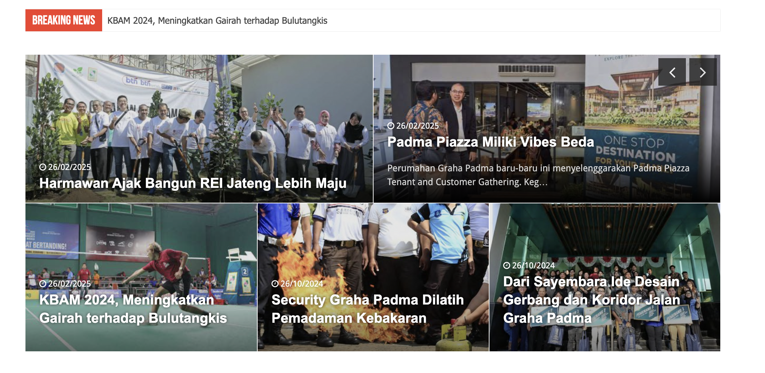Click clock icon on Harmawan article date
The width and height of the screenshot is (765, 373).
(43, 167)
